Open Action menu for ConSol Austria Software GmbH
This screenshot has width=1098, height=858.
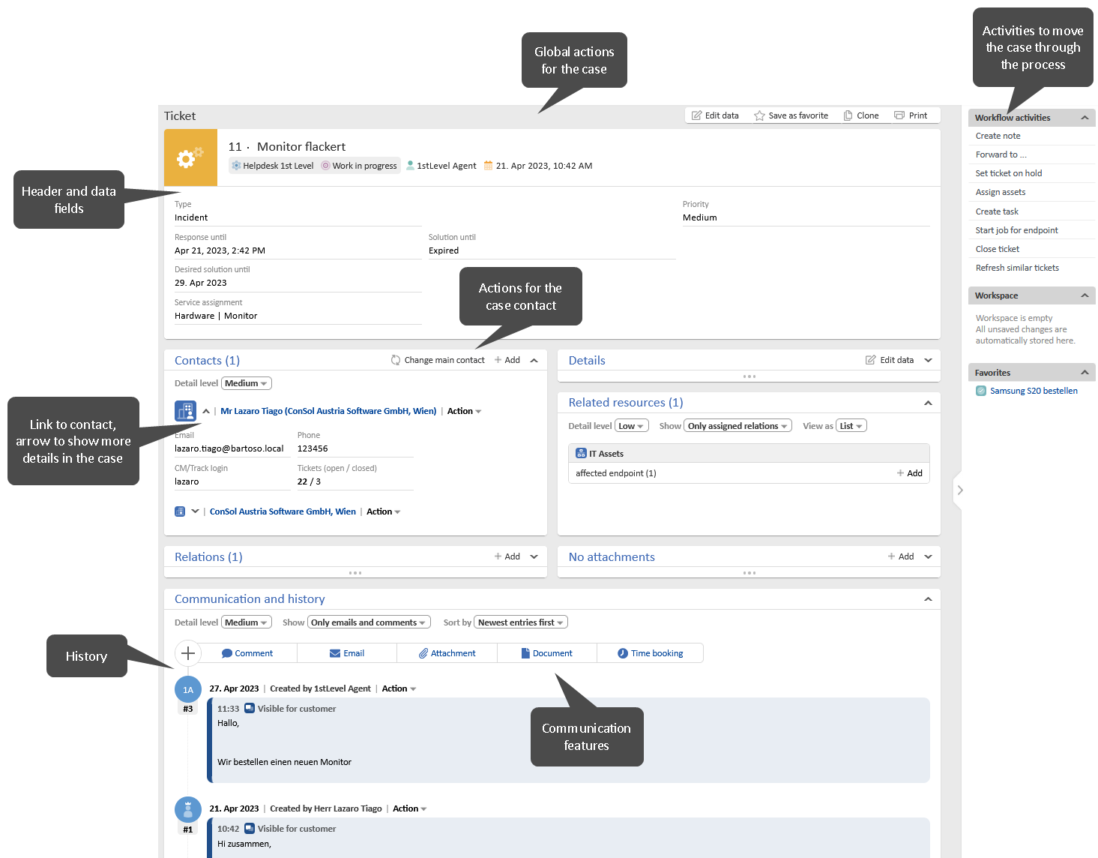383,511
